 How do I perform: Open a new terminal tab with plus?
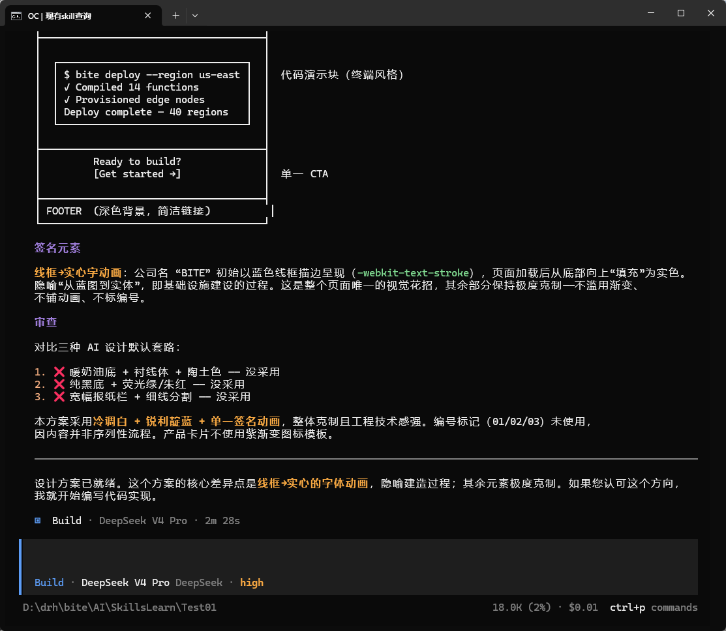[176, 16]
